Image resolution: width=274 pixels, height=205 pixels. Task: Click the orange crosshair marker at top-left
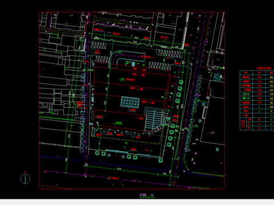(67, 23)
